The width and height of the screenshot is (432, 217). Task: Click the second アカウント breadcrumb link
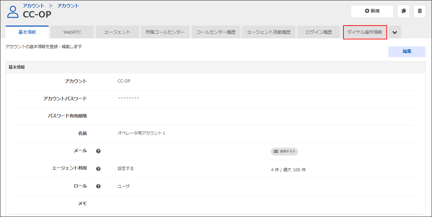click(x=68, y=6)
